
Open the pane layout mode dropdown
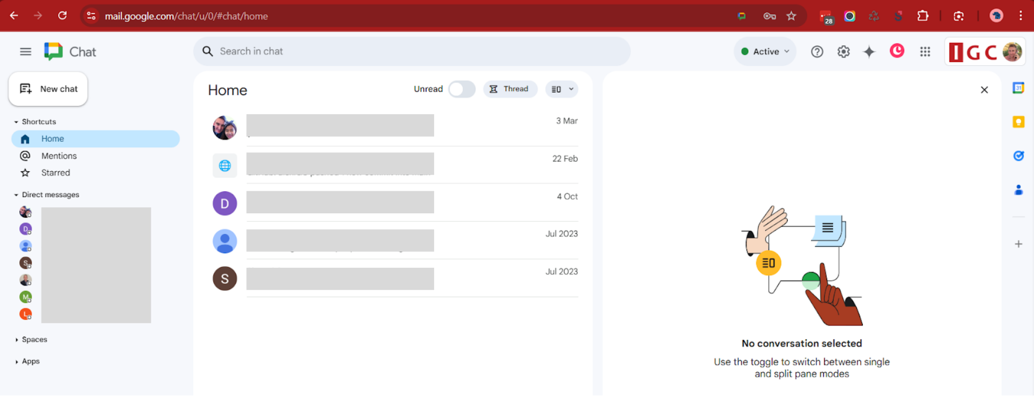pos(562,89)
